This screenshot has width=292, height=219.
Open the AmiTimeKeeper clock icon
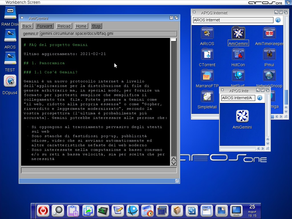pyautogui.click(x=269, y=34)
